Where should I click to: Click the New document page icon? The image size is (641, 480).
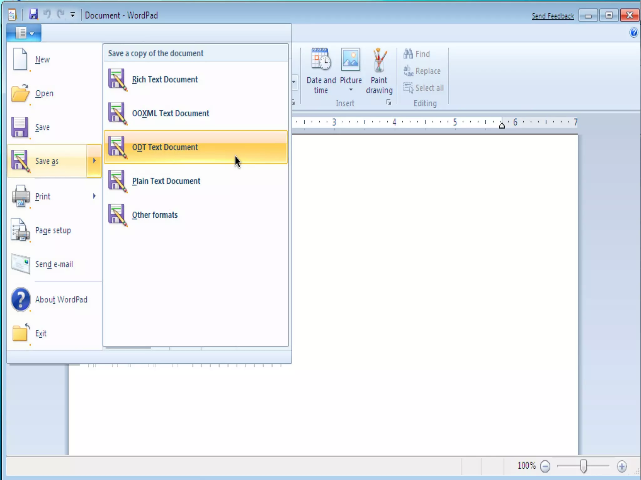pyautogui.click(x=20, y=59)
